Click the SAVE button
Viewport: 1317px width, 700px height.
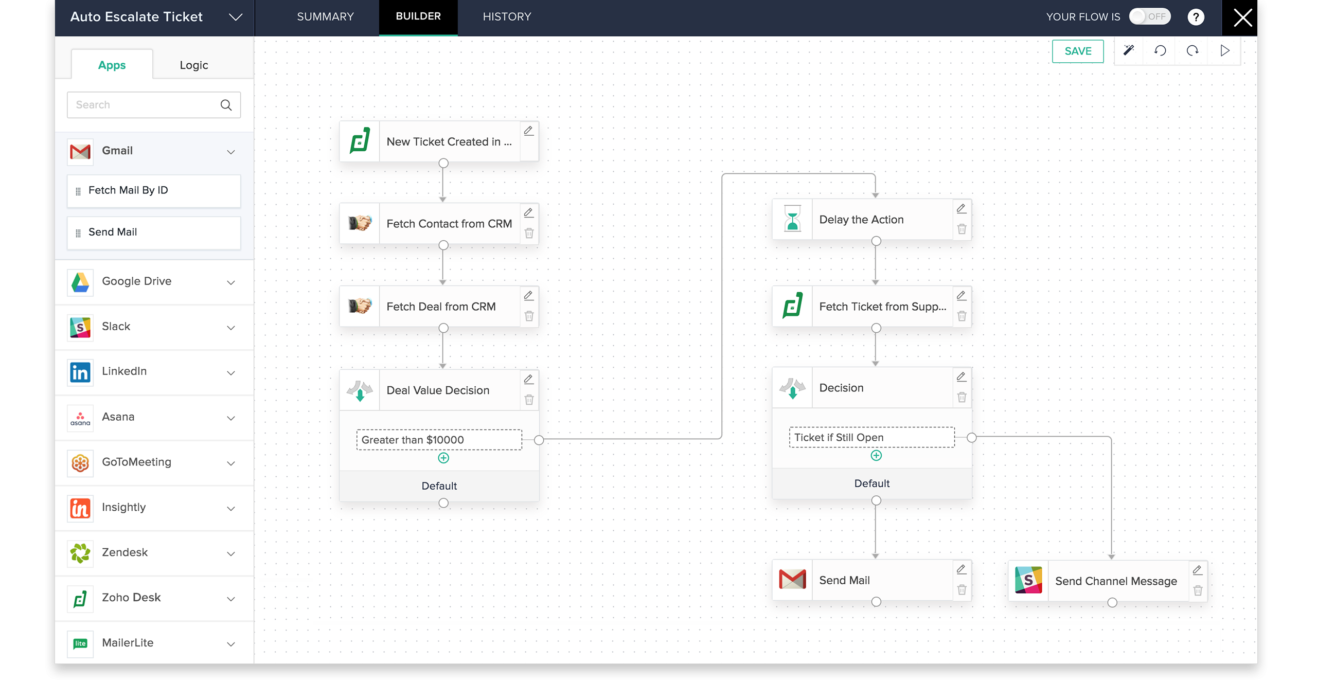coord(1078,51)
